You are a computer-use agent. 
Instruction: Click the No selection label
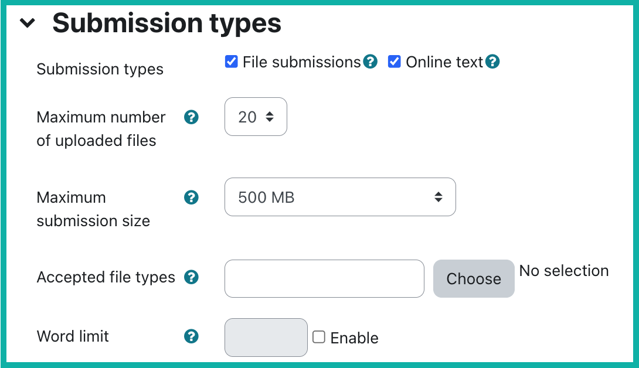pyautogui.click(x=563, y=271)
